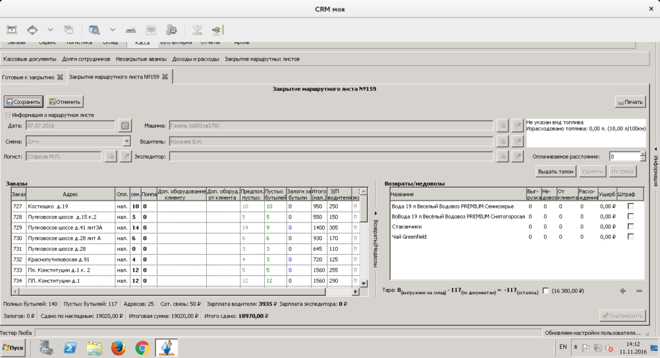Click the Оплачиваемое расстояние input field
Screen dimensions: 660x358
[x=625, y=156]
